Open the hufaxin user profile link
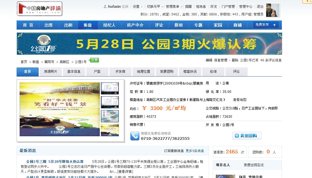Viewport: 312px width, 178px height. coord(114,7)
